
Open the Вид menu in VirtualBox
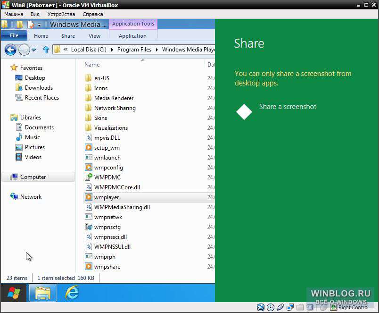(35, 14)
